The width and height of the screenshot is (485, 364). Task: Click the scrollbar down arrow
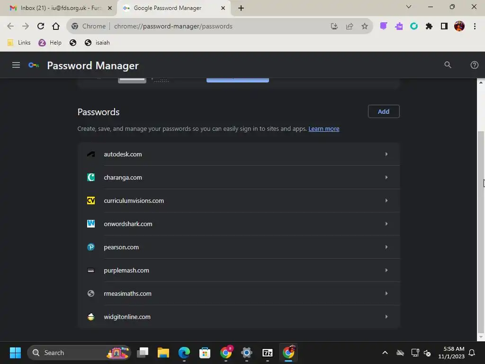(x=481, y=337)
